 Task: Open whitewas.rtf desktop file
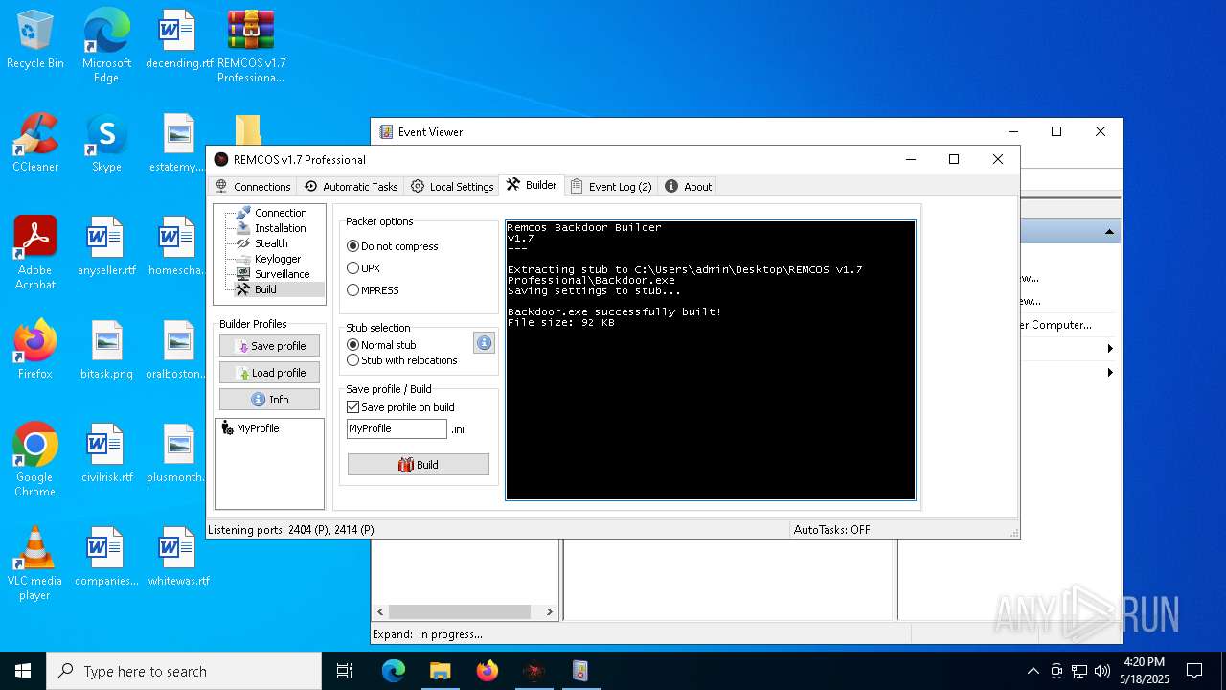tap(179, 558)
